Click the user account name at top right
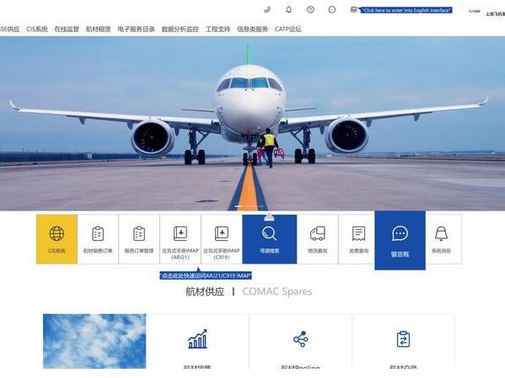Image resolution: width=505 pixels, height=378 pixels. [495, 13]
